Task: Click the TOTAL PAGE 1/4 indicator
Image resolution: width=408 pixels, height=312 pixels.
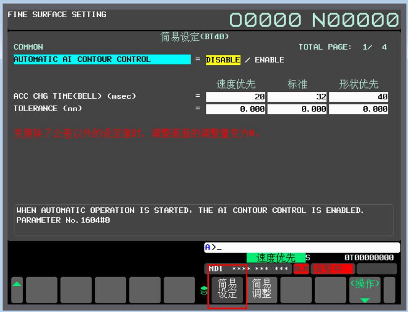Action: click(343, 47)
